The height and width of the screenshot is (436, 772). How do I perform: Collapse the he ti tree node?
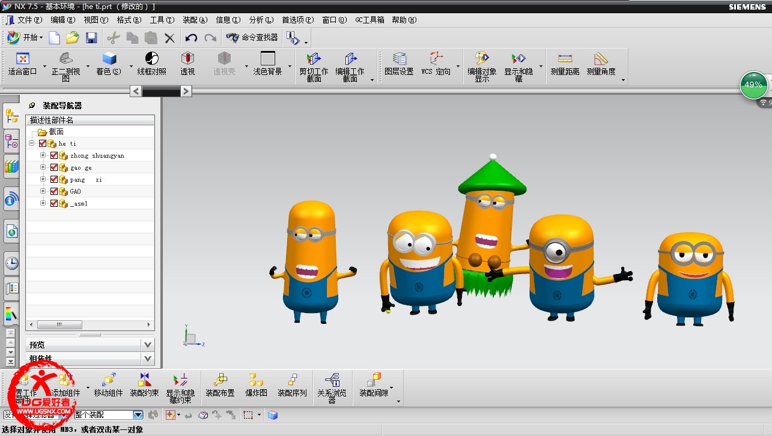tap(31, 143)
